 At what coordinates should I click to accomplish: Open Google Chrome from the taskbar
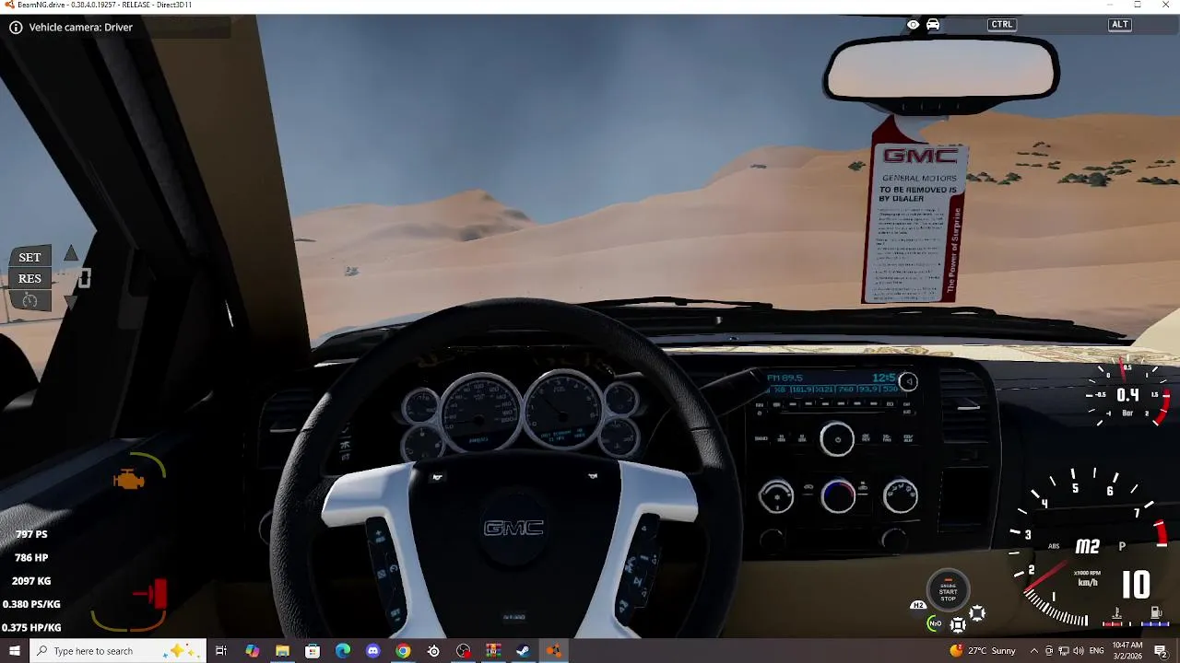click(403, 651)
